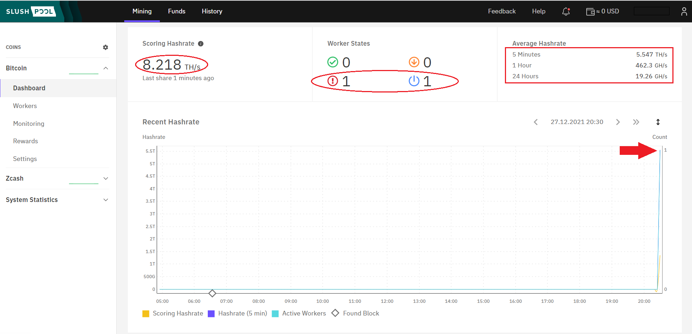Open the user account profile icon
Screen dimensions: 692x334
coord(684,12)
